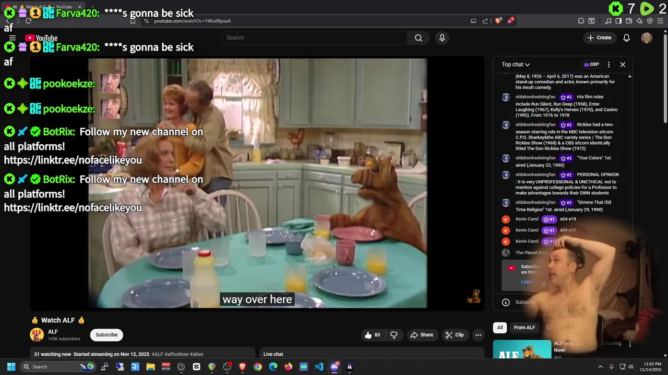Open File Explorer from the taskbar

(x=150, y=367)
